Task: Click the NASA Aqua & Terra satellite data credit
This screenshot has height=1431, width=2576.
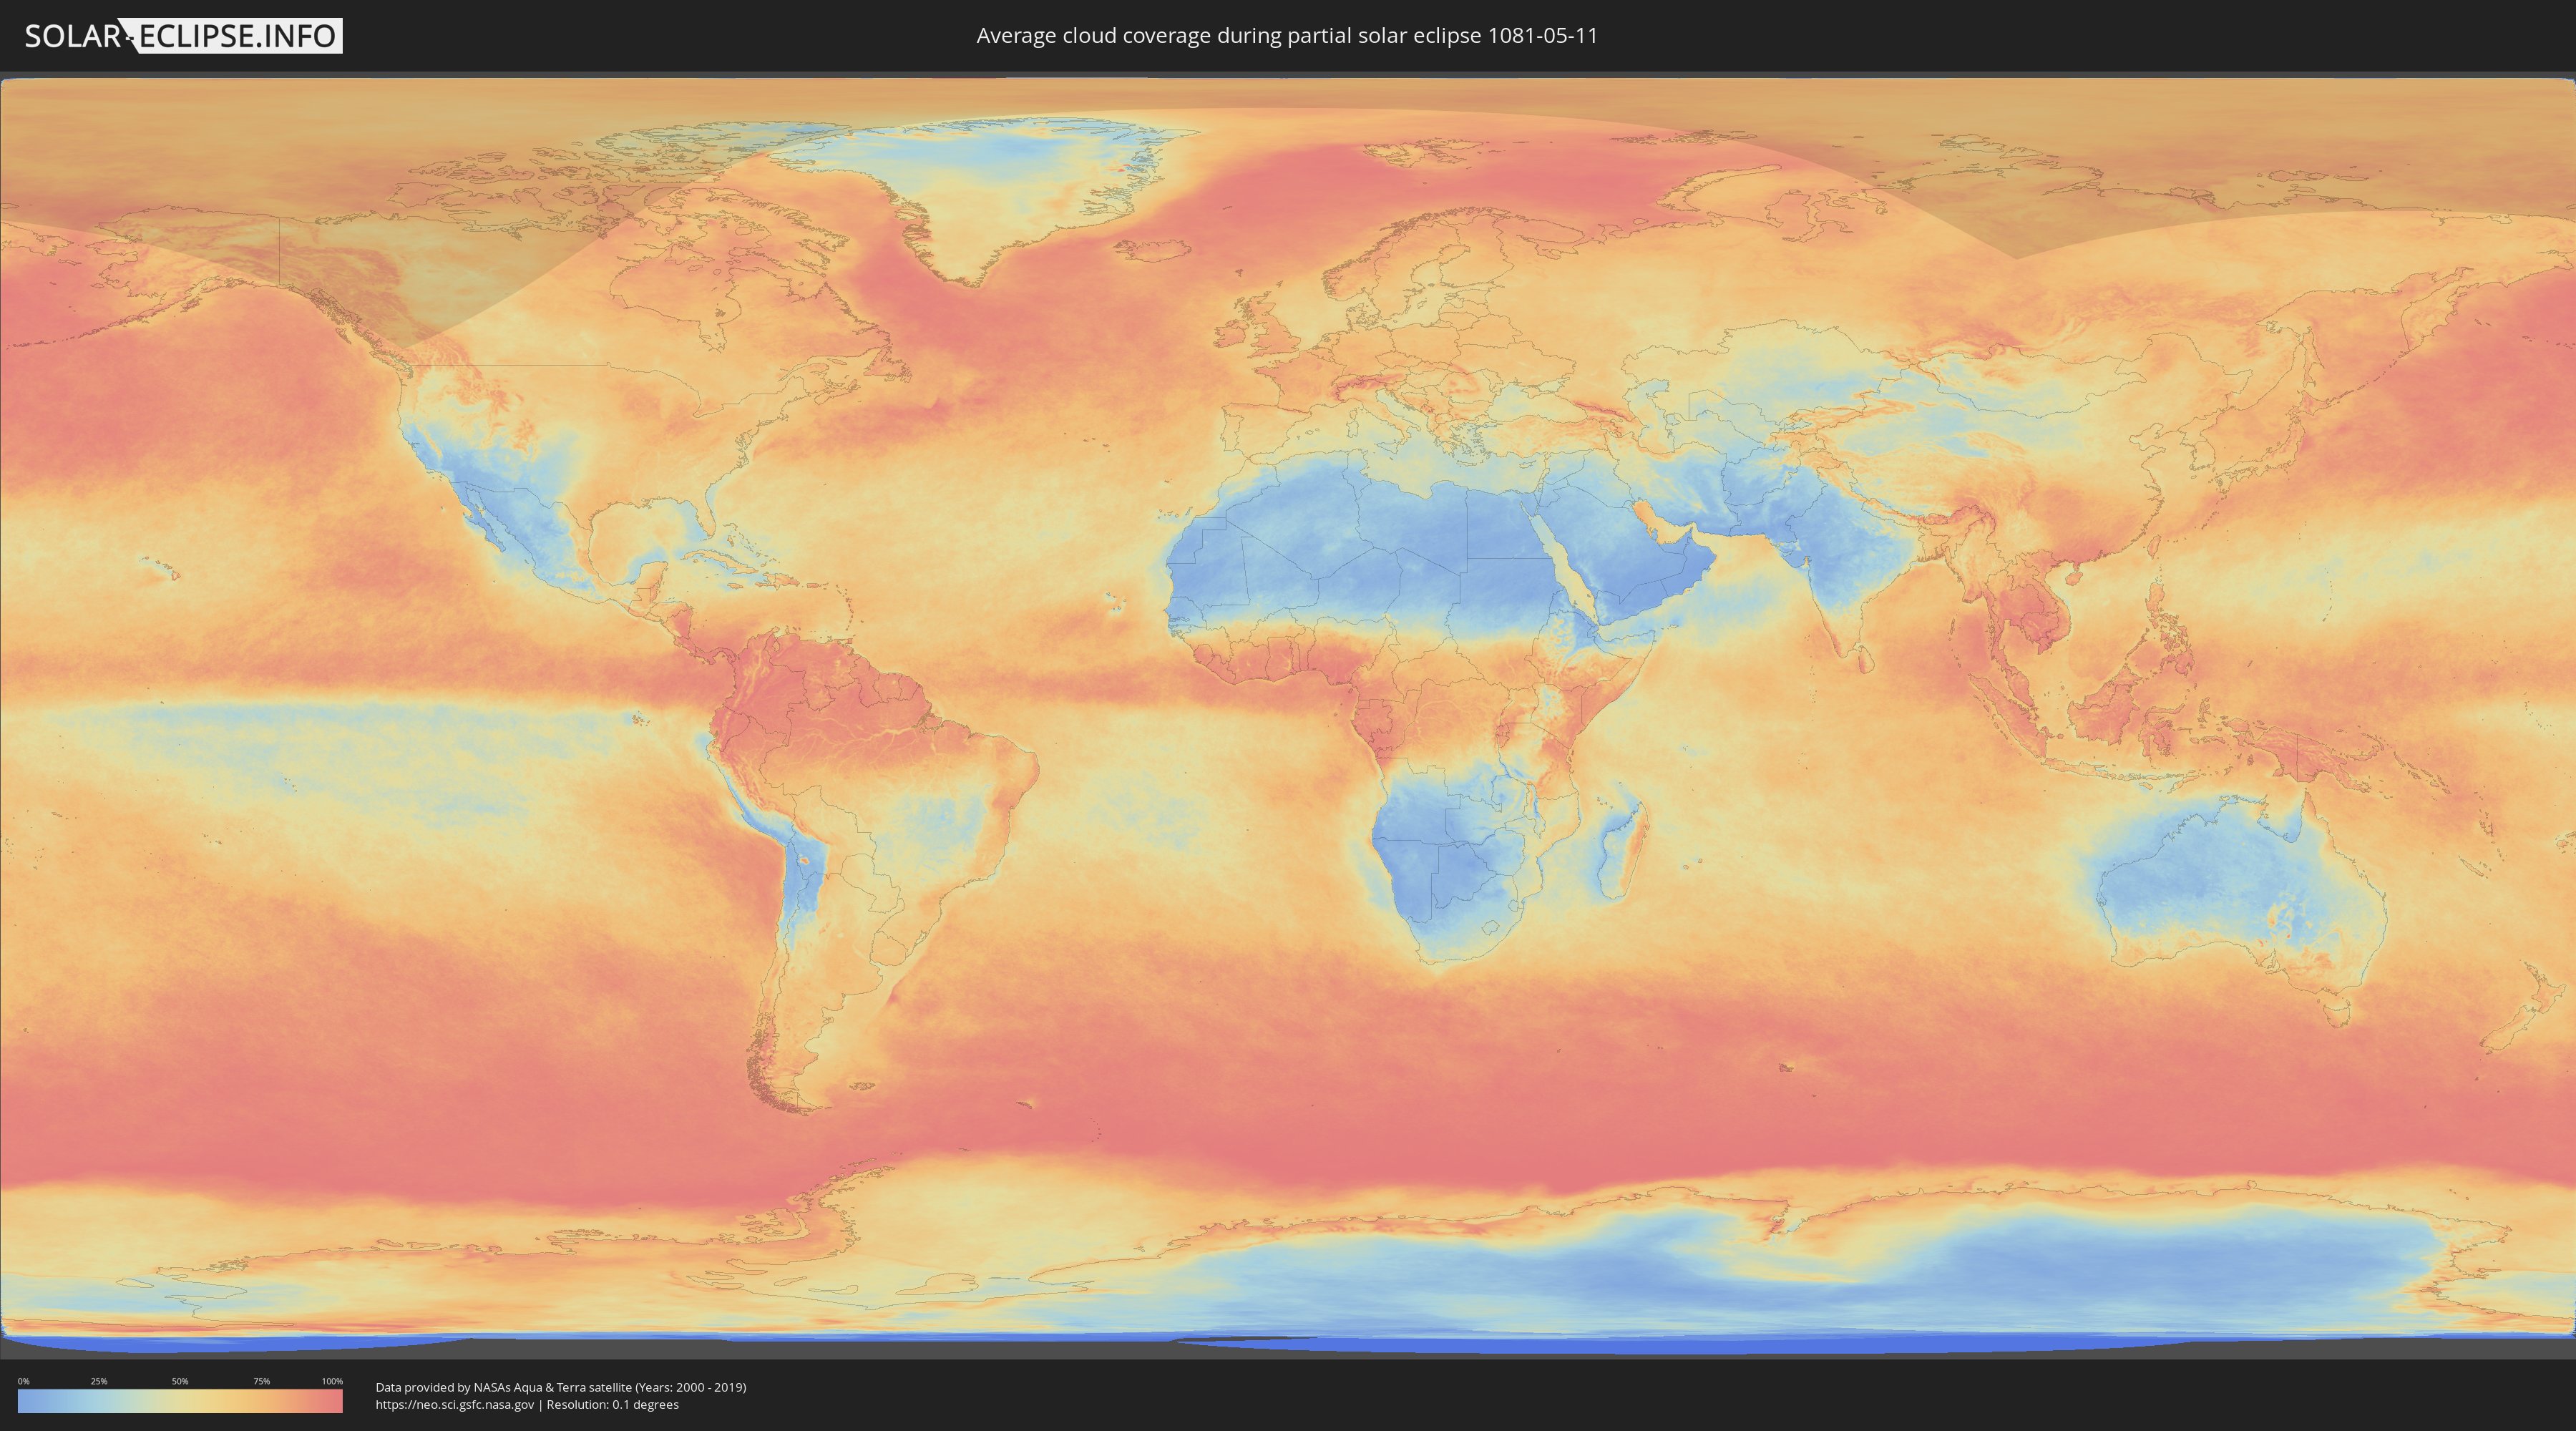Action: [561, 1387]
